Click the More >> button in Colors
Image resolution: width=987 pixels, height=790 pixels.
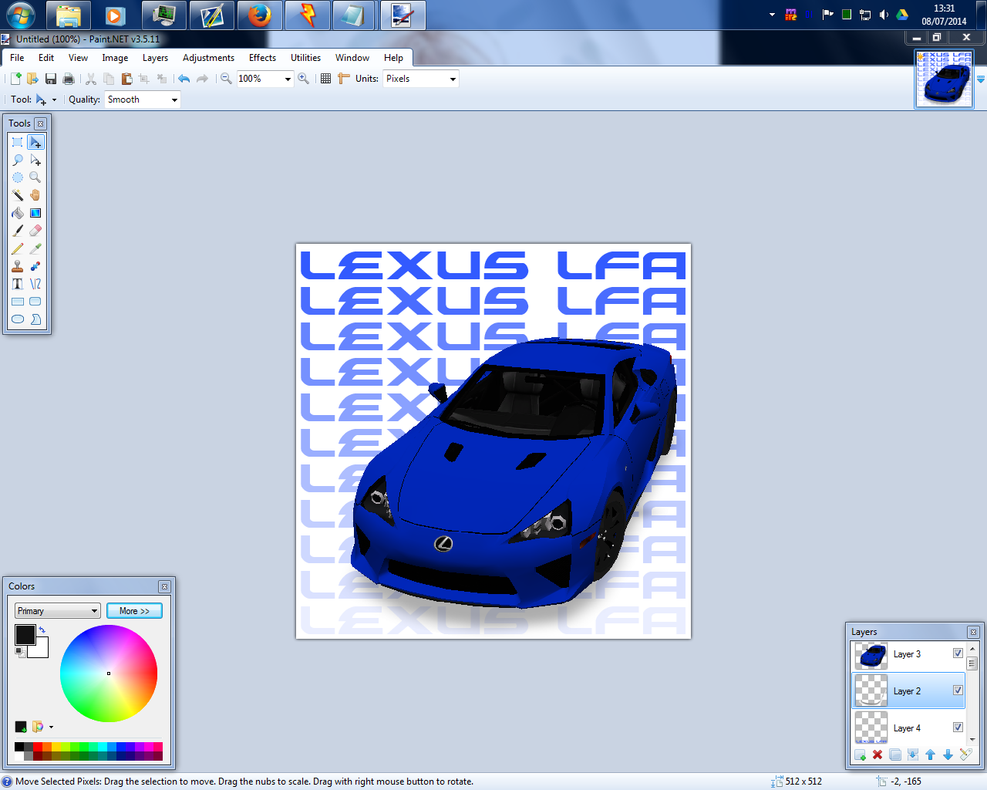click(134, 611)
